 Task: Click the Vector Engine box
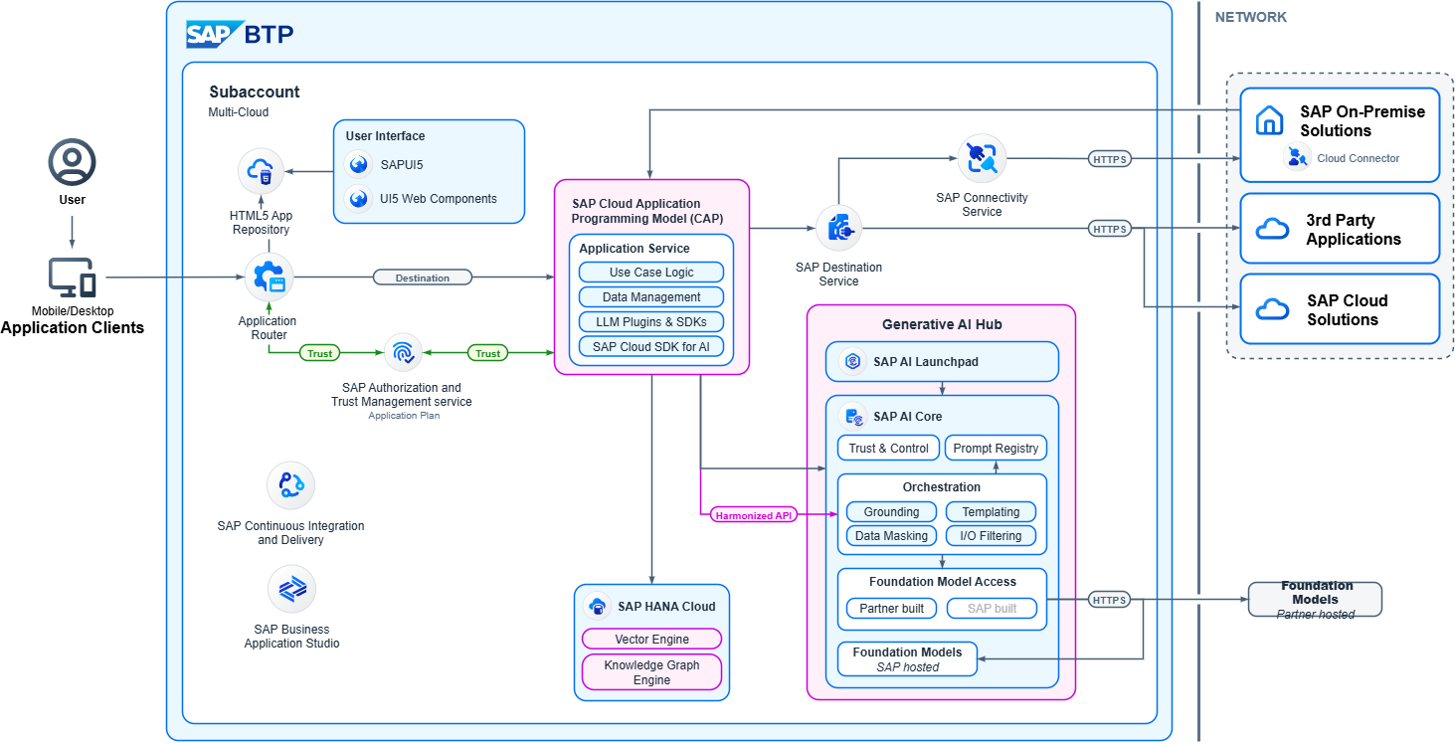click(651, 640)
